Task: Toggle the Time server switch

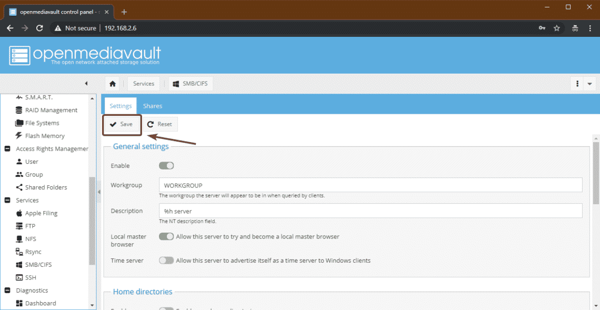Action: point(166,261)
